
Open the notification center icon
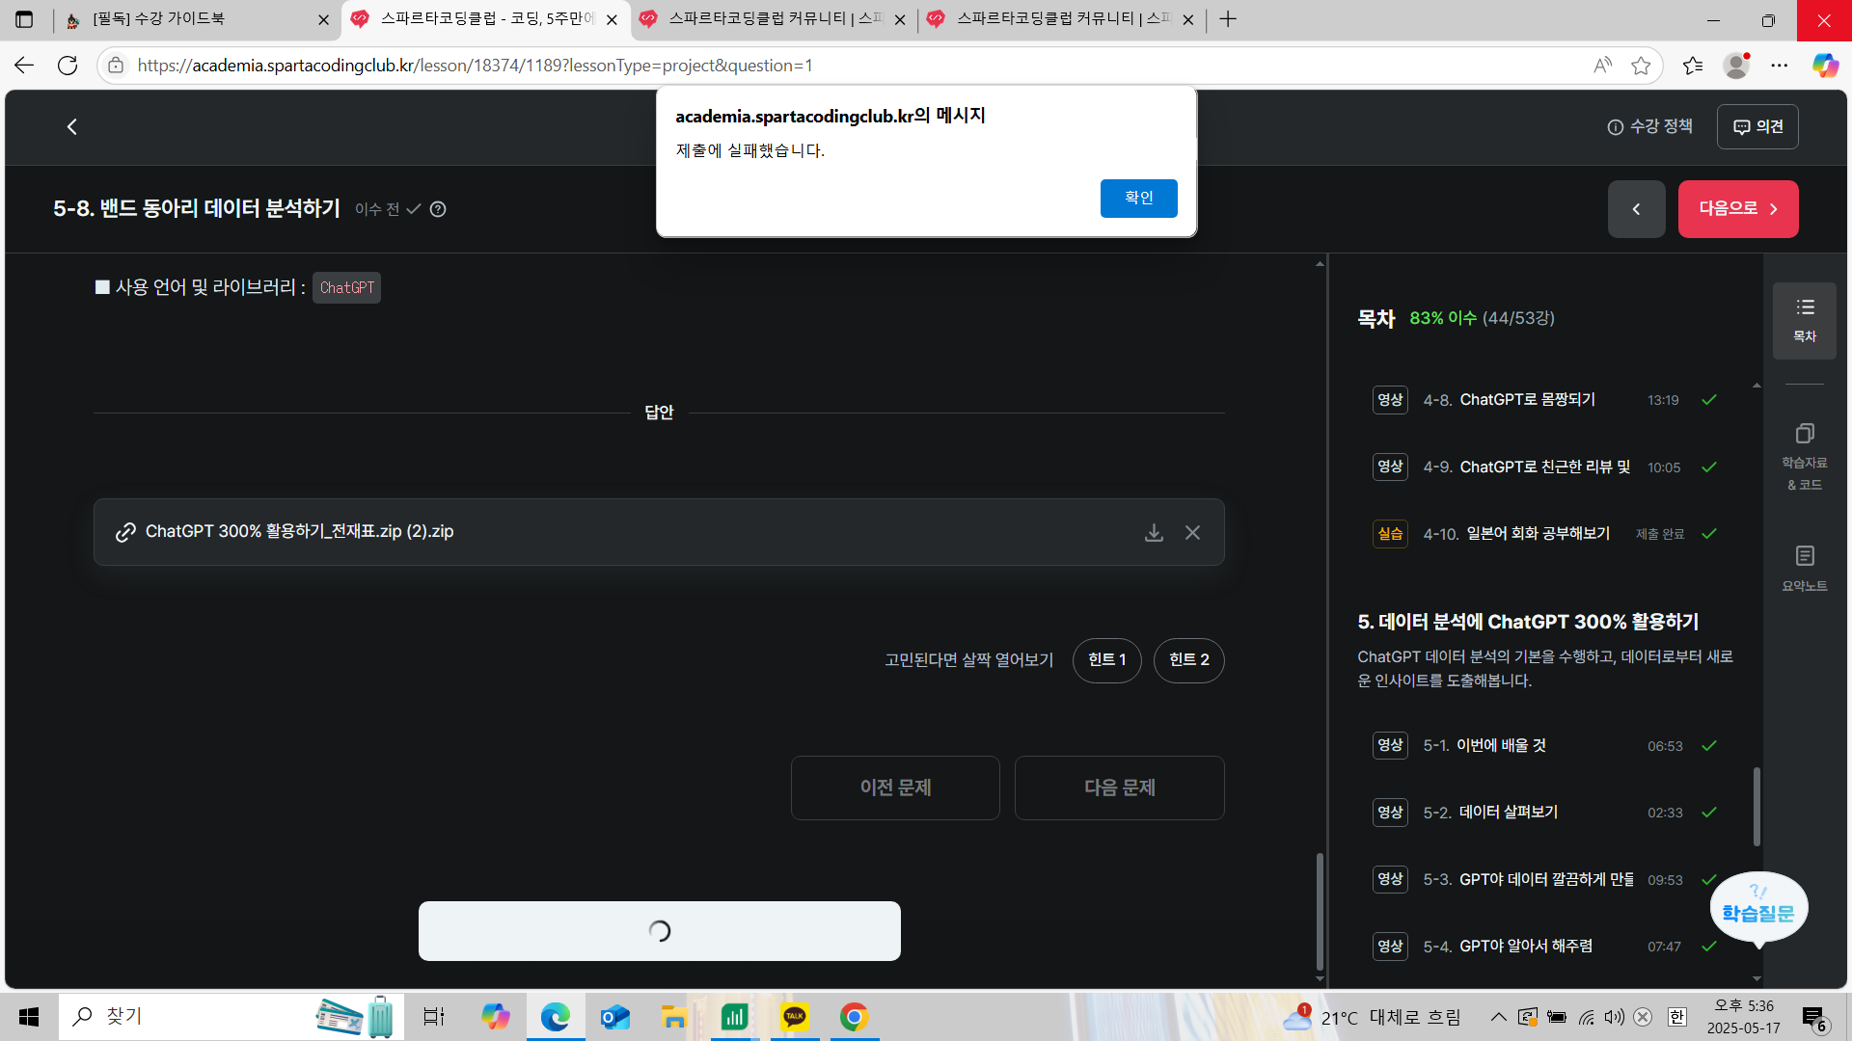point(1814,1018)
